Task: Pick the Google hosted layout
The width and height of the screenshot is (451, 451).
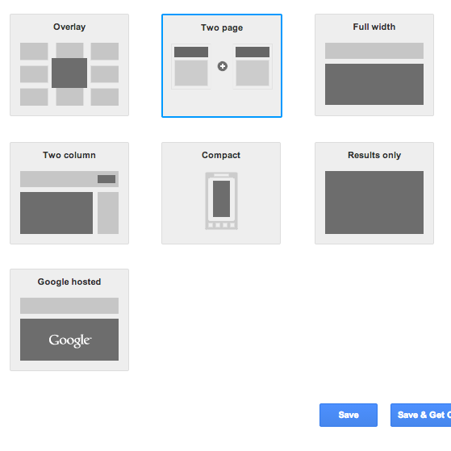Action: (x=69, y=319)
